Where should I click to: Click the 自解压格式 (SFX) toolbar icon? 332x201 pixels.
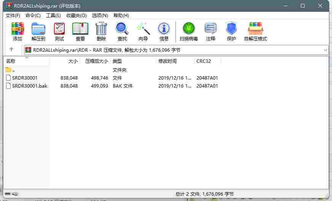point(255,29)
